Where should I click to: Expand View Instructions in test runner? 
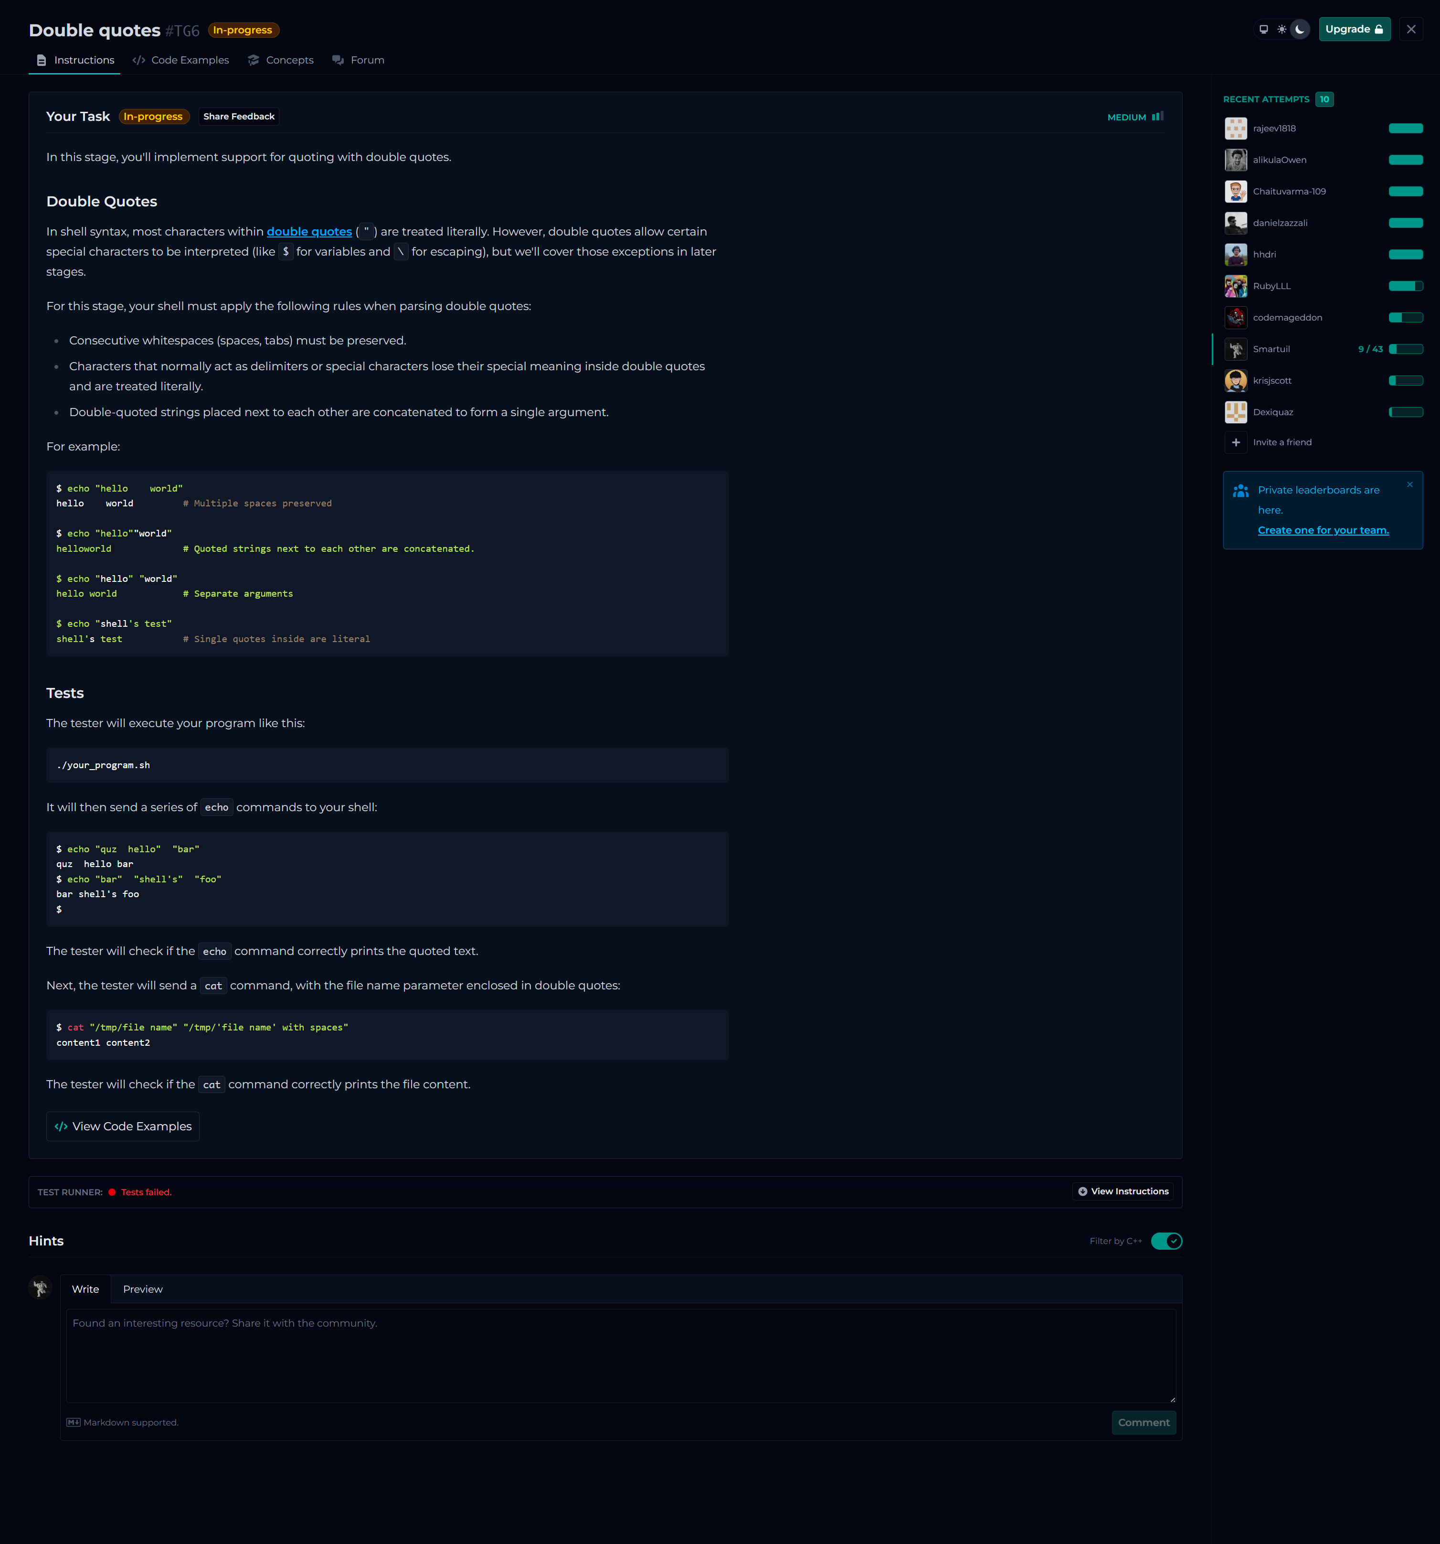[1122, 1191]
